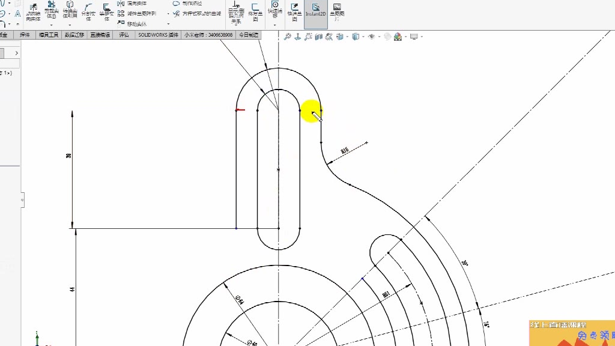Open the 评估 tab
The height and width of the screenshot is (346, 615).
coord(124,35)
